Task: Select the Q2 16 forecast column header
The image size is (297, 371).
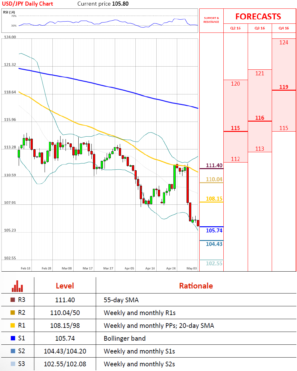Action: point(235,28)
